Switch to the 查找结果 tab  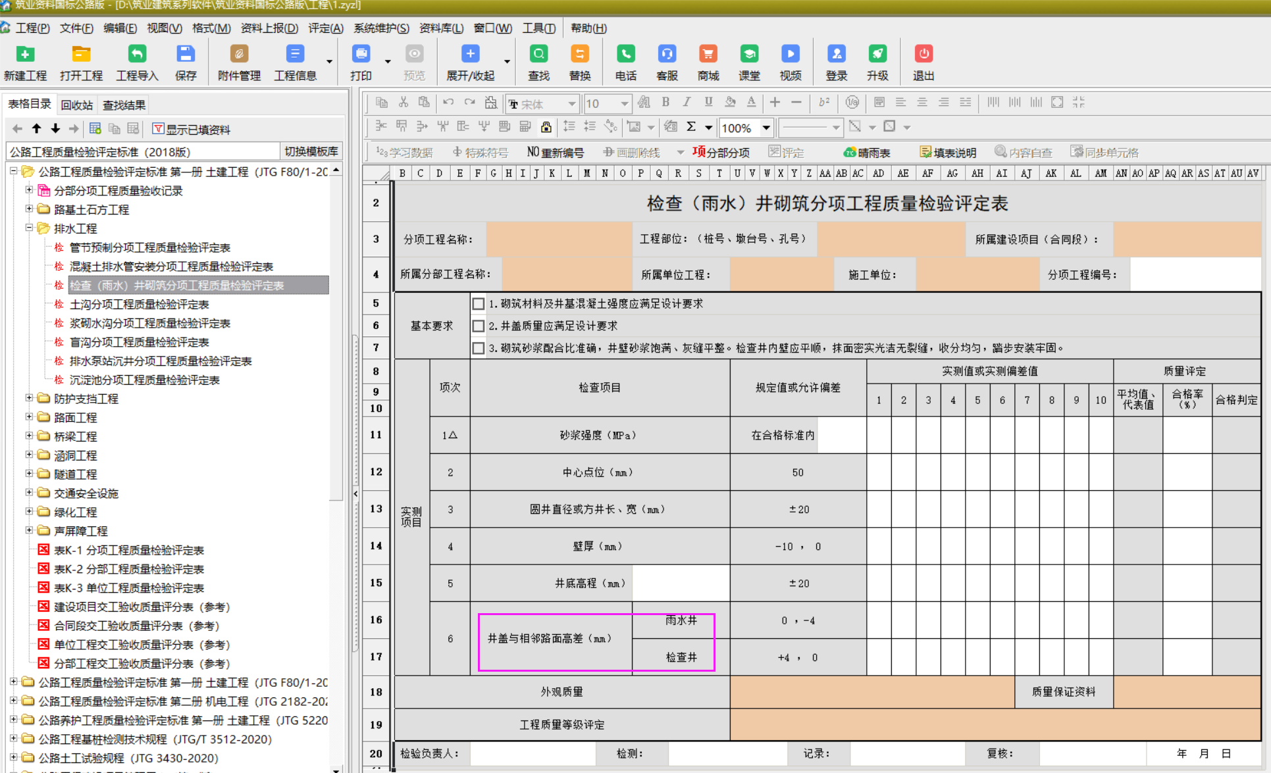click(124, 105)
